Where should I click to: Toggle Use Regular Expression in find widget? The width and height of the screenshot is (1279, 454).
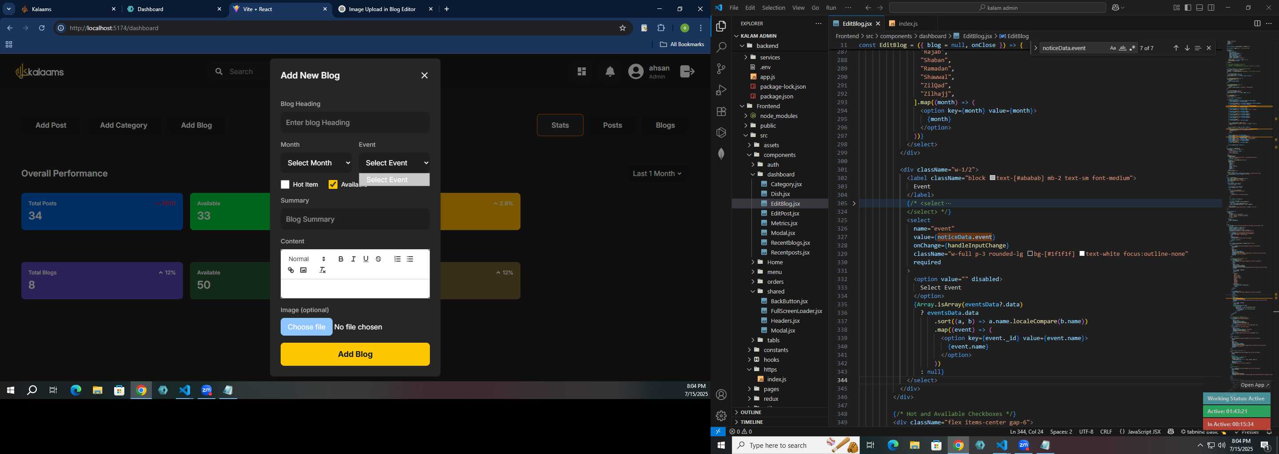[x=1132, y=48]
